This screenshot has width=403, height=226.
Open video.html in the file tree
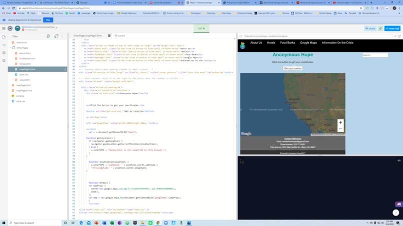[x=24, y=80]
